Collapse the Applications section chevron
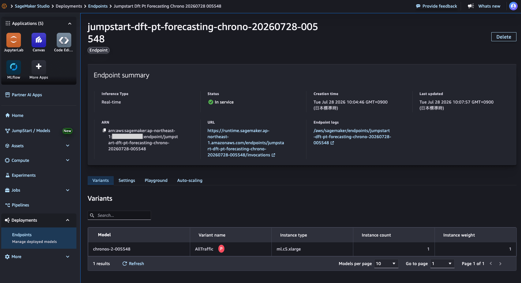Viewport: 521px width, 283px height. coord(70,23)
